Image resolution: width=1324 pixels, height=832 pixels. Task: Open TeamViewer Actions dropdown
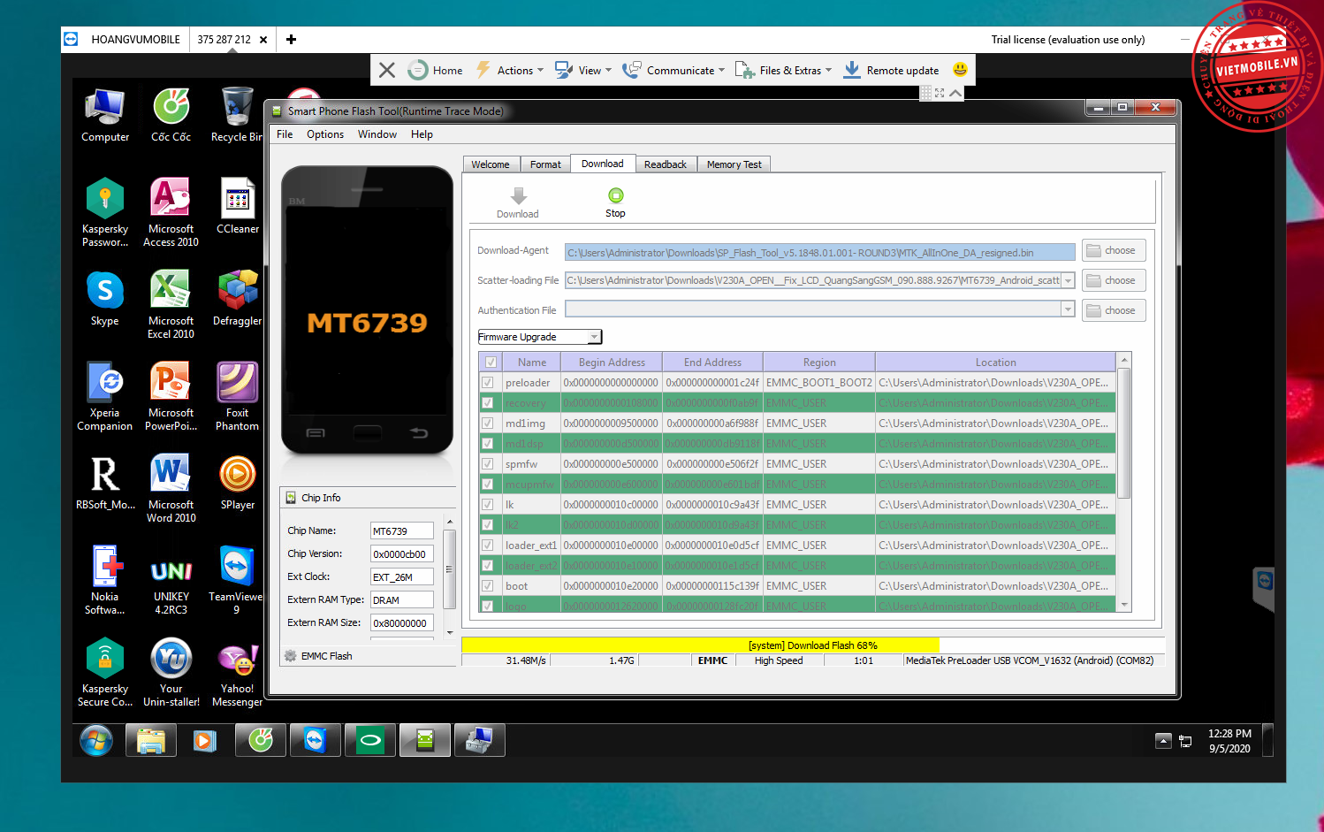510,70
